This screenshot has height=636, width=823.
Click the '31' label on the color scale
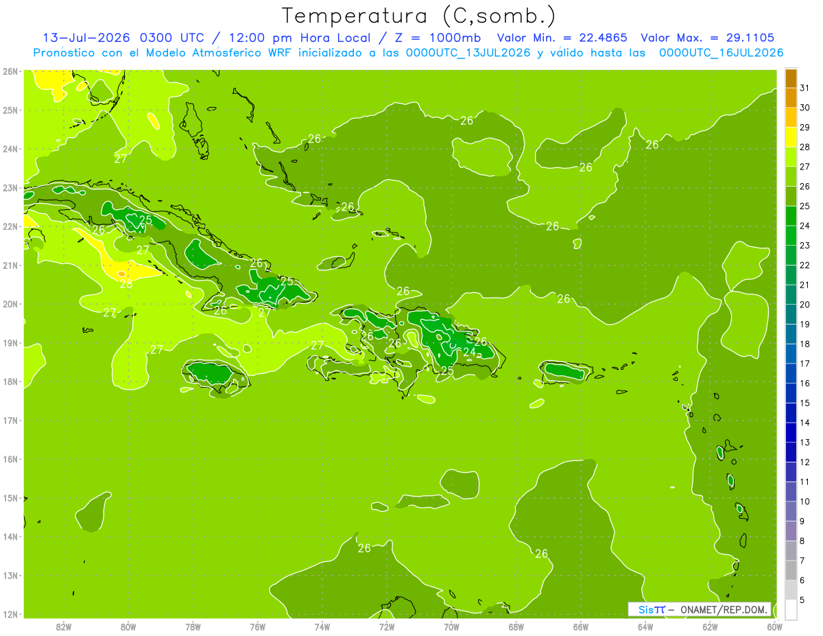(805, 88)
